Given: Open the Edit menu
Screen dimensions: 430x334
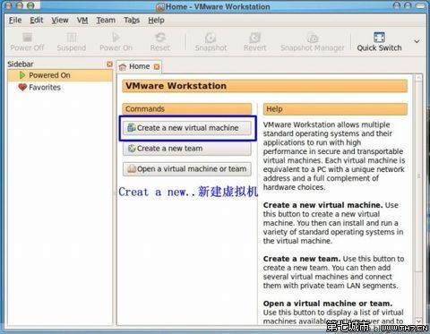Looking at the screenshot, I should (x=37, y=21).
